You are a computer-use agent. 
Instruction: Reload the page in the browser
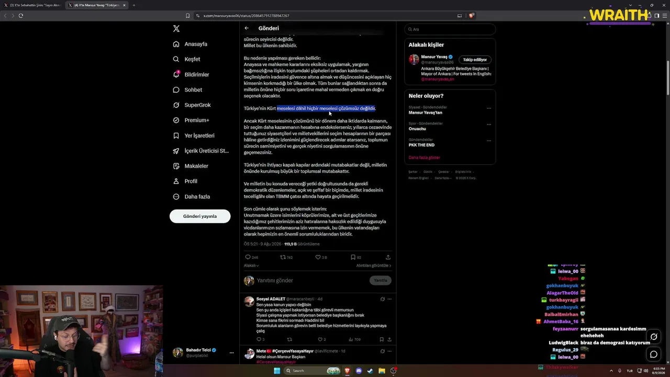click(21, 16)
